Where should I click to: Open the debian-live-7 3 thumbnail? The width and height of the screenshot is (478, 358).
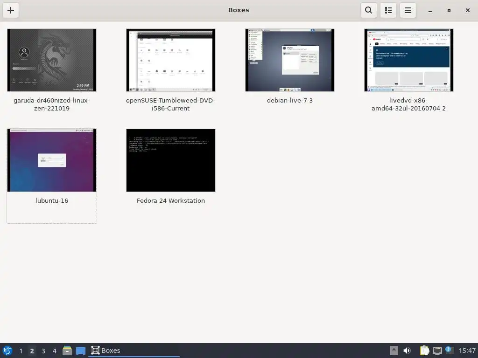tap(290, 60)
